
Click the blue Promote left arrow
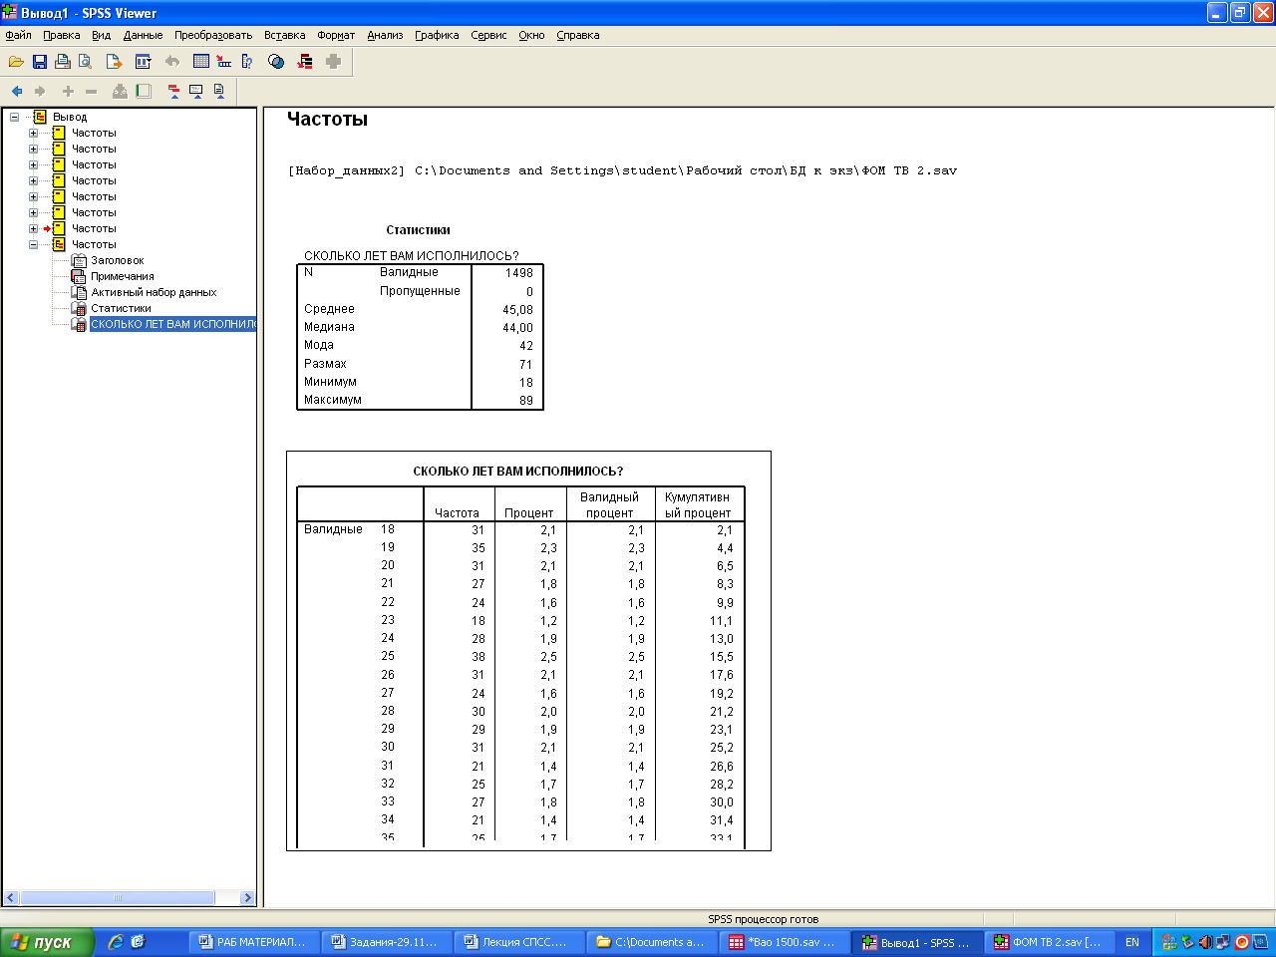pyautogui.click(x=17, y=91)
